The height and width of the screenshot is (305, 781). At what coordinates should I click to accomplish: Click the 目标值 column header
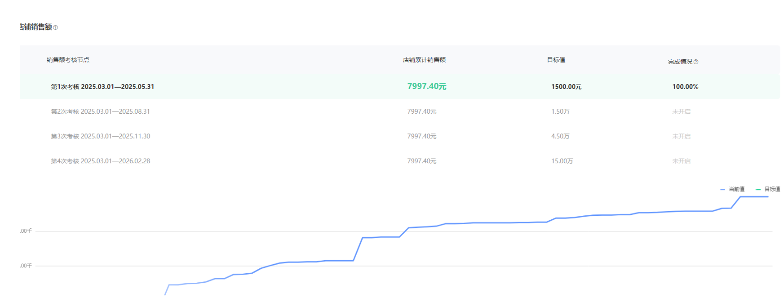pos(556,60)
